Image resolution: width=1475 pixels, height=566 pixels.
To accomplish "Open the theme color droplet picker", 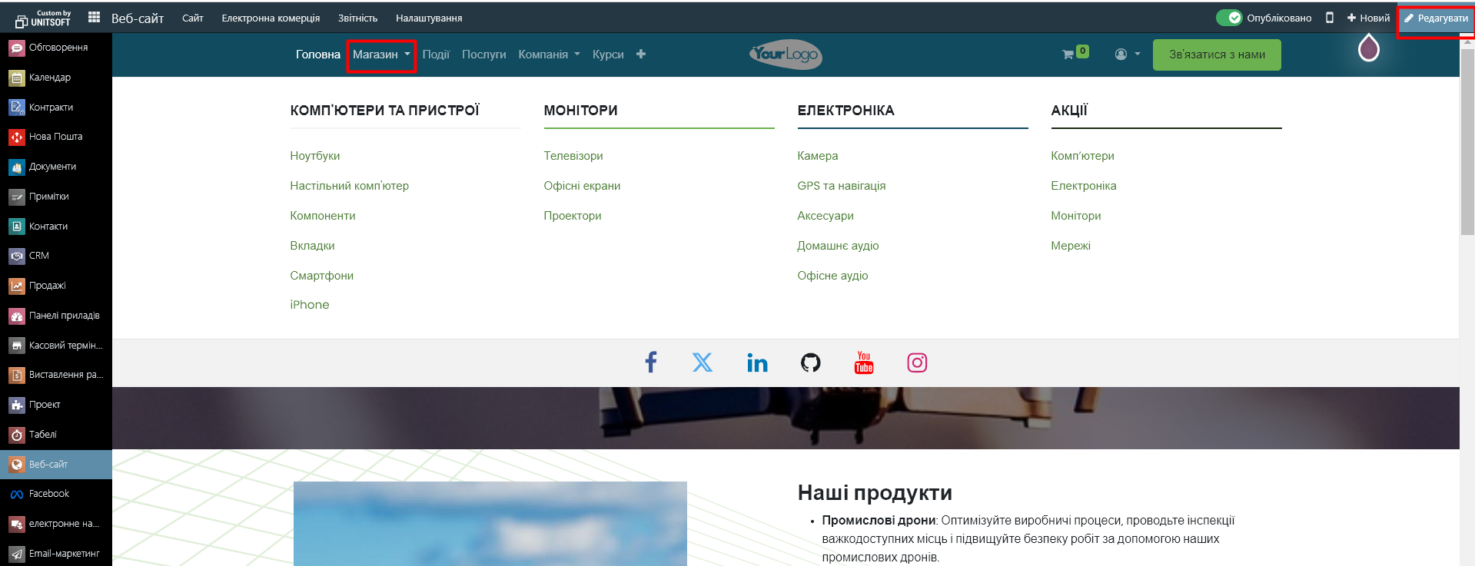I will coord(1369,49).
